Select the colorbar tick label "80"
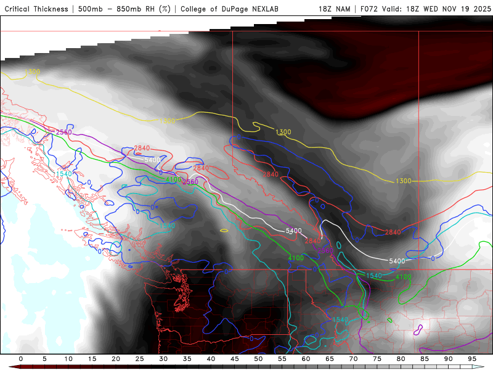 pos(401,359)
